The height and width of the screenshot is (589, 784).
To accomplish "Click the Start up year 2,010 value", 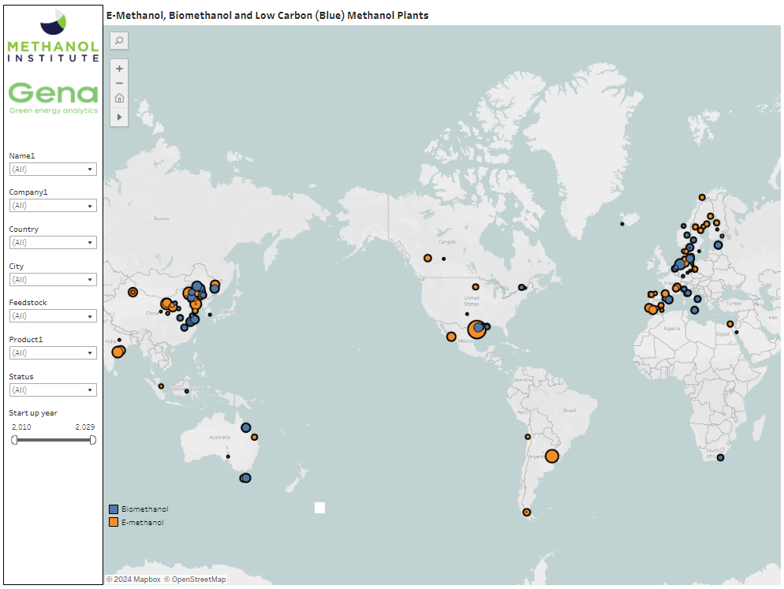I will tap(21, 427).
